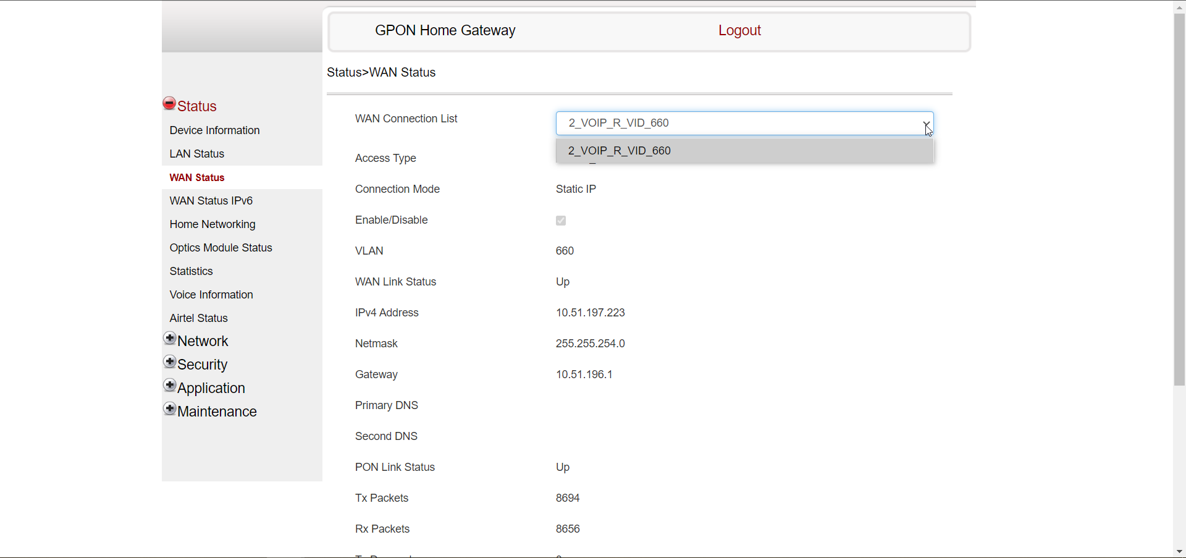This screenshot has height=558, width=1186.
Task: Open Airtel Status page
Action: point(198,318)
